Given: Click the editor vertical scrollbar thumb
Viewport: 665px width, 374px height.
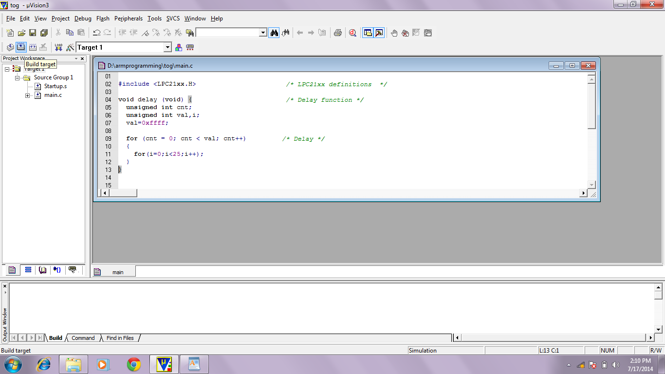Looking at the screenshot, I should click(591, 107).
